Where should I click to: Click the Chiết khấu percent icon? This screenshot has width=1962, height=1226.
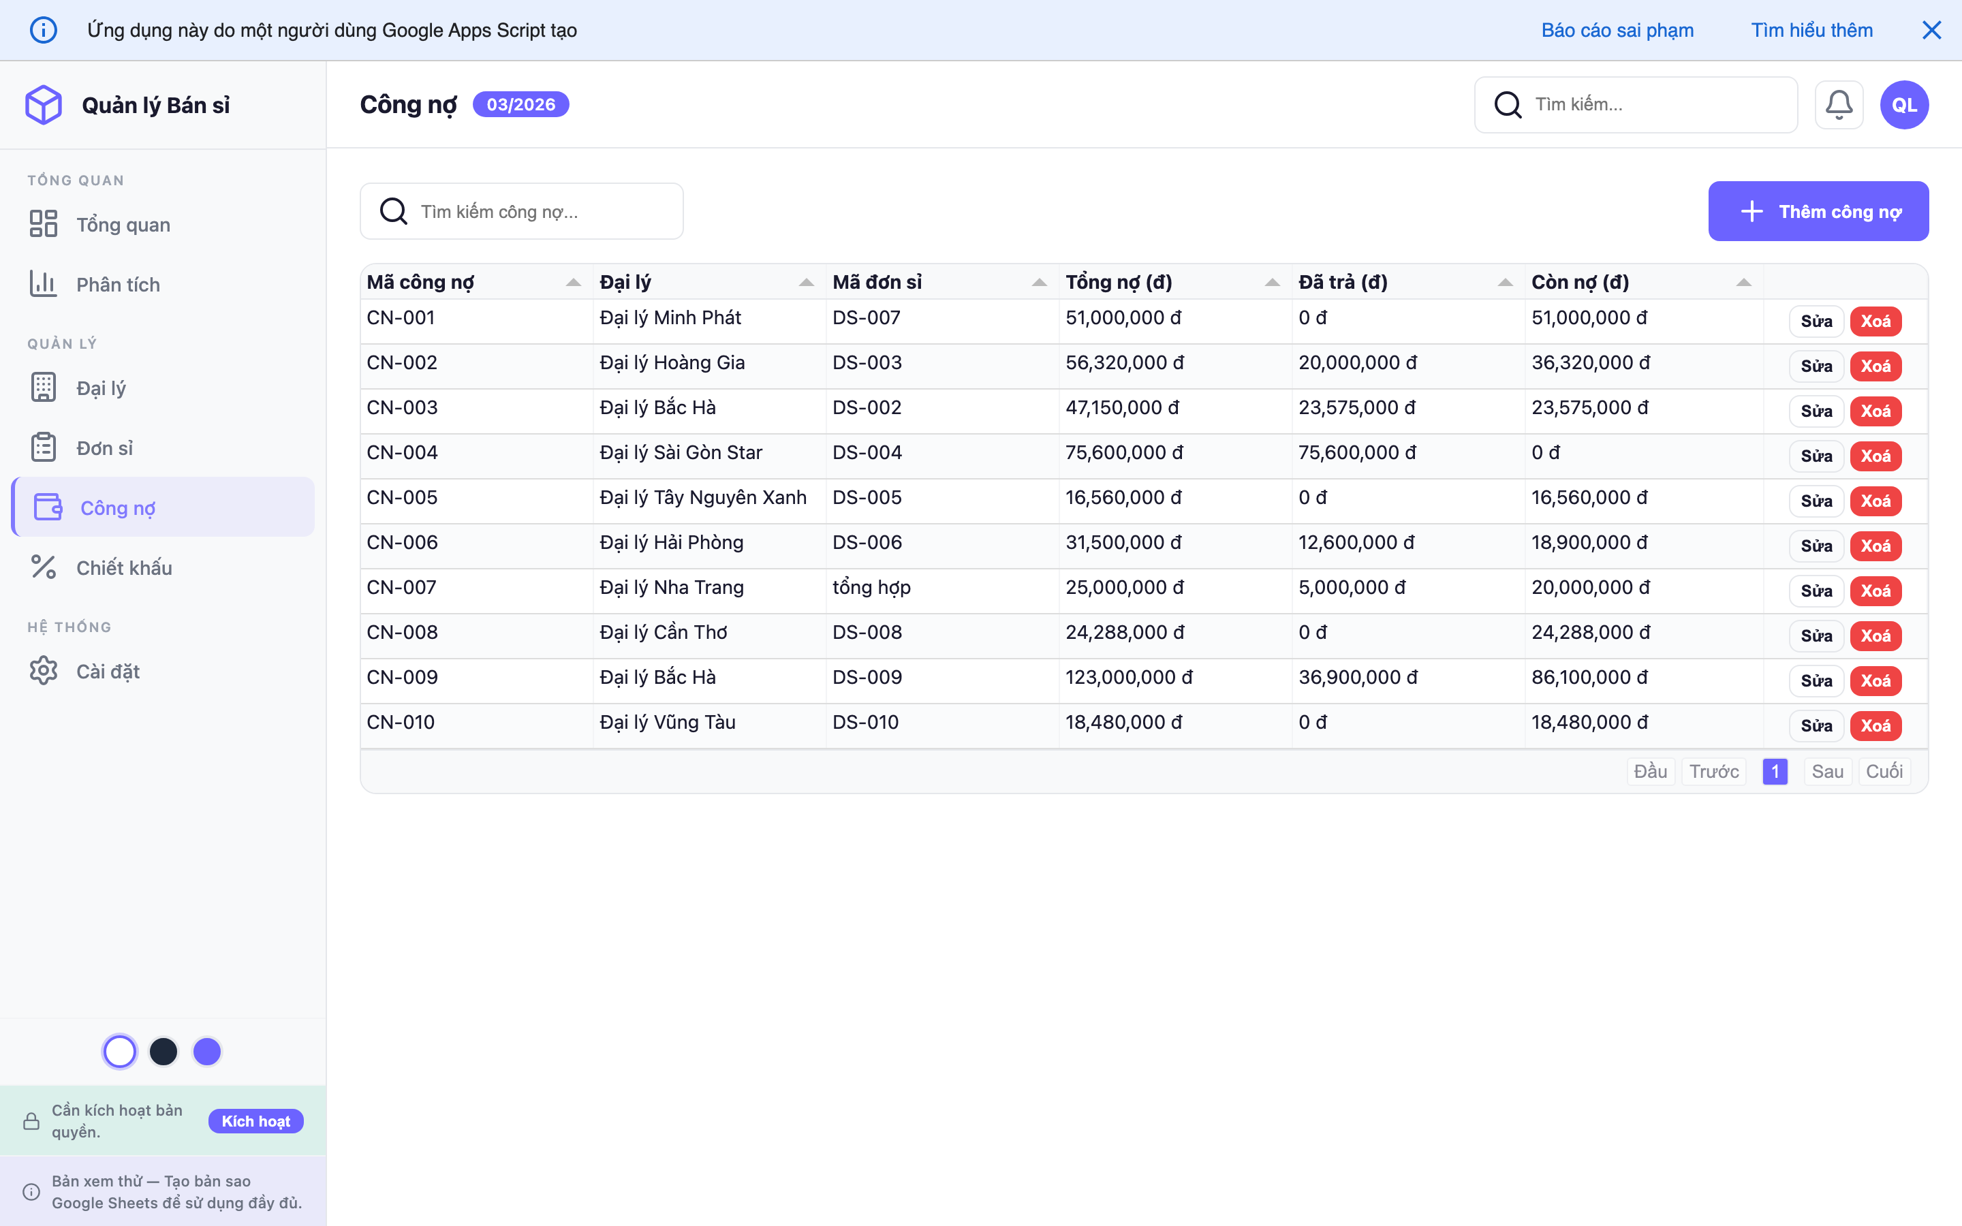pyautogui.click(x=44, y=567)
